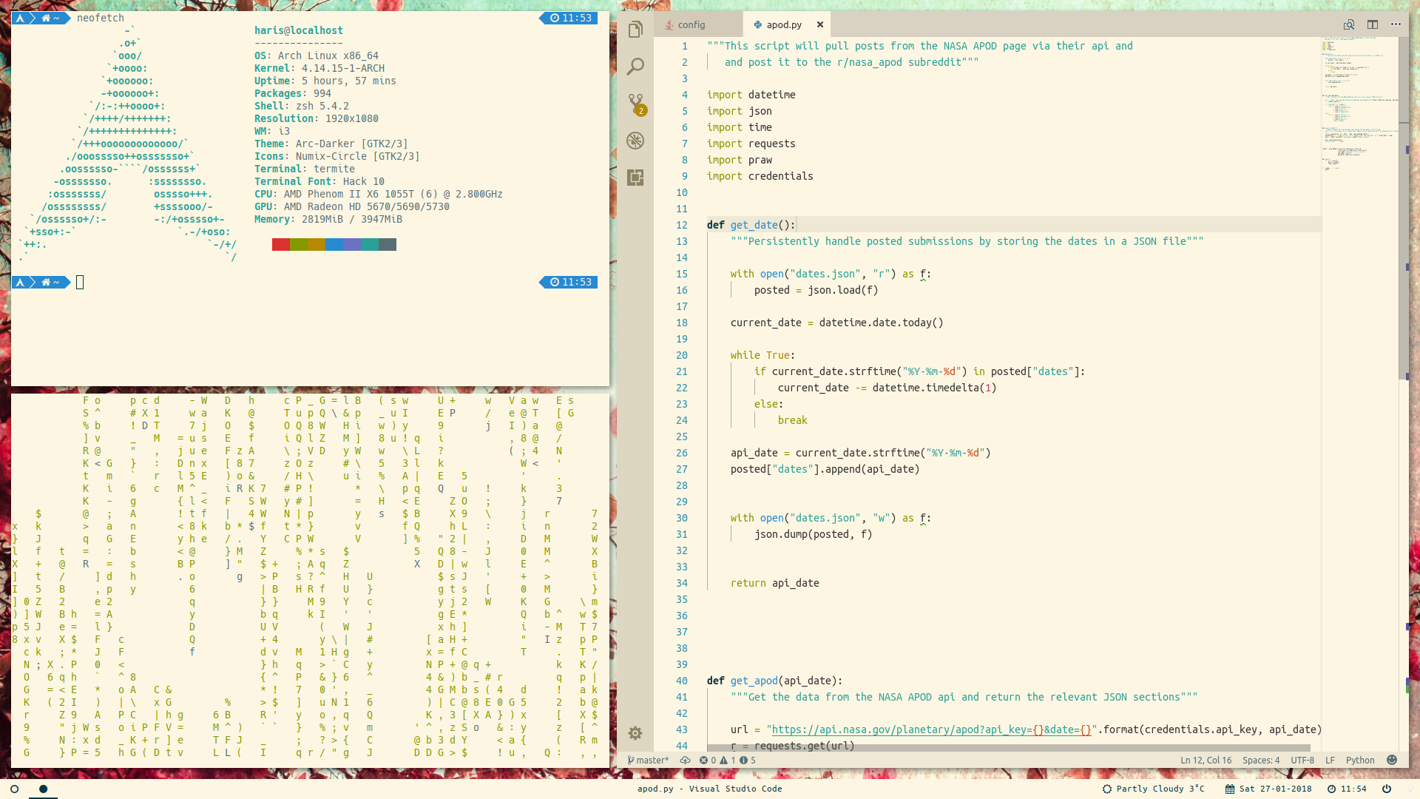1420x799 pixels.
Task: Change end of line sequence via LF
Action: coord(1330,760)
